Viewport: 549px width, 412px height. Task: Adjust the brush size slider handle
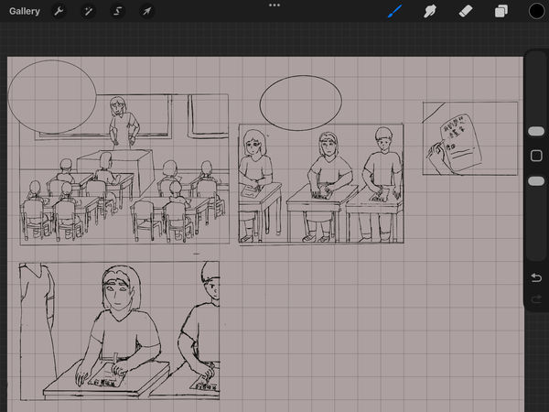(536, 131)
